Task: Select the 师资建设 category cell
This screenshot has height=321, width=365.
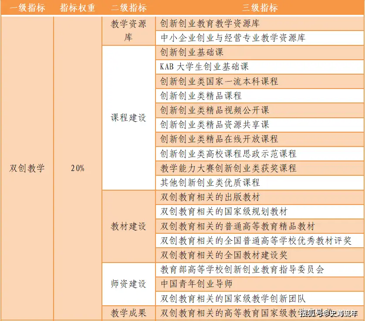Action: (x=129, y=284)
